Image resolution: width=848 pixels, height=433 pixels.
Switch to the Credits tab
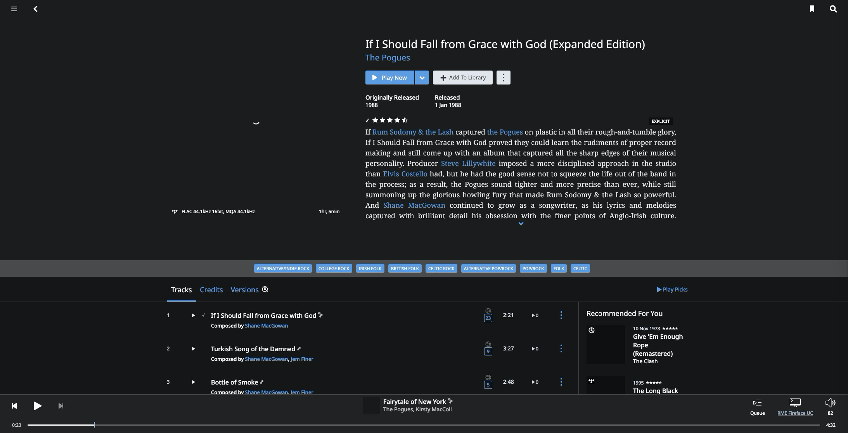coord(211,290)
